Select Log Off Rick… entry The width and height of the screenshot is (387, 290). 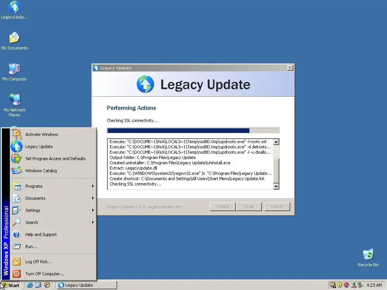(x=53, y=262)
